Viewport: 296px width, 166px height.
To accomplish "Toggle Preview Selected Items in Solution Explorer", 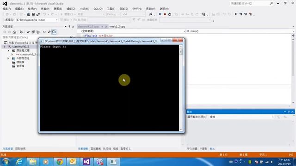I will click(x=54, y=32).
